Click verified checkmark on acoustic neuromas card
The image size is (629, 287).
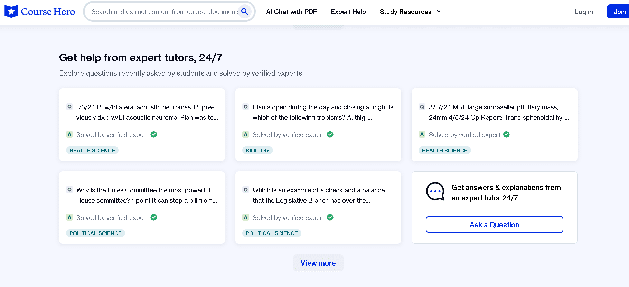pyautogui.click(x=154, y=135)
